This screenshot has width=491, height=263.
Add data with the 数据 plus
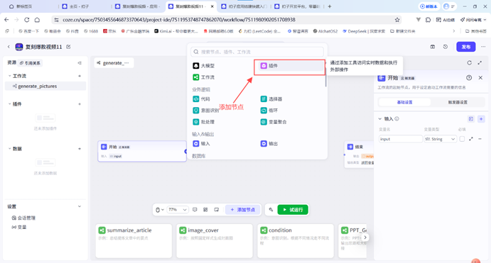[x=80, y=149]
